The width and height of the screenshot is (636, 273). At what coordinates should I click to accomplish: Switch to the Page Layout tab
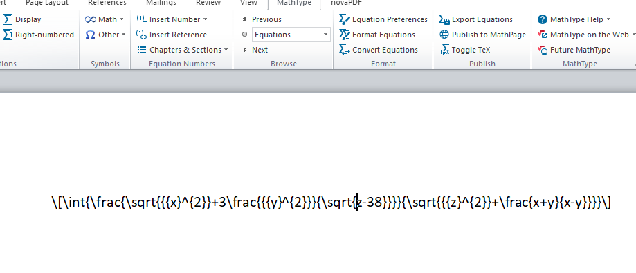(x=47, y=3)
